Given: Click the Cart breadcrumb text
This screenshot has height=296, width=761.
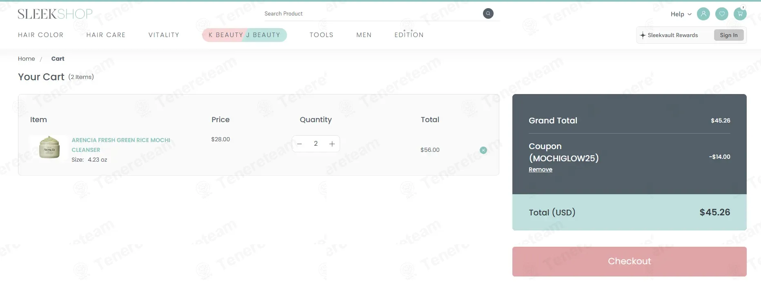Looking at the screenshot, I should pyautogui.click(x=58, y=59).
